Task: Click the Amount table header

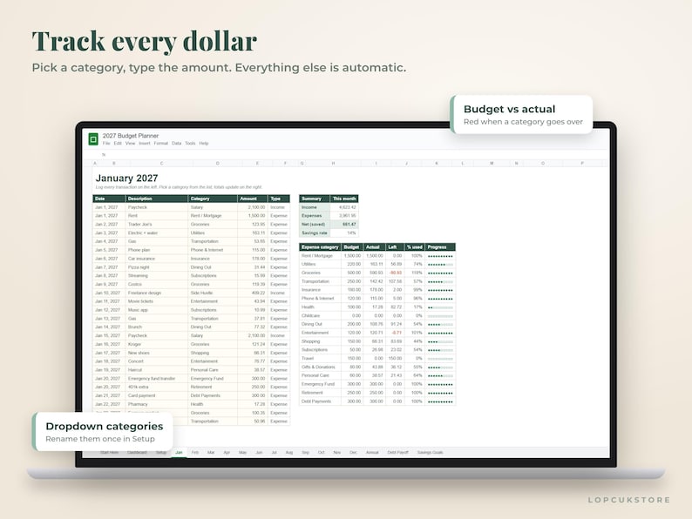Action: (x=253, y=199)
